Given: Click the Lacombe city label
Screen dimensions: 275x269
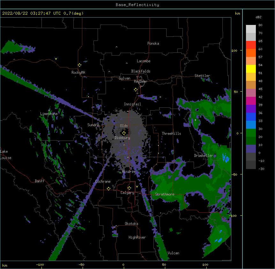Looking at the screenshot, I should (144, 61).
